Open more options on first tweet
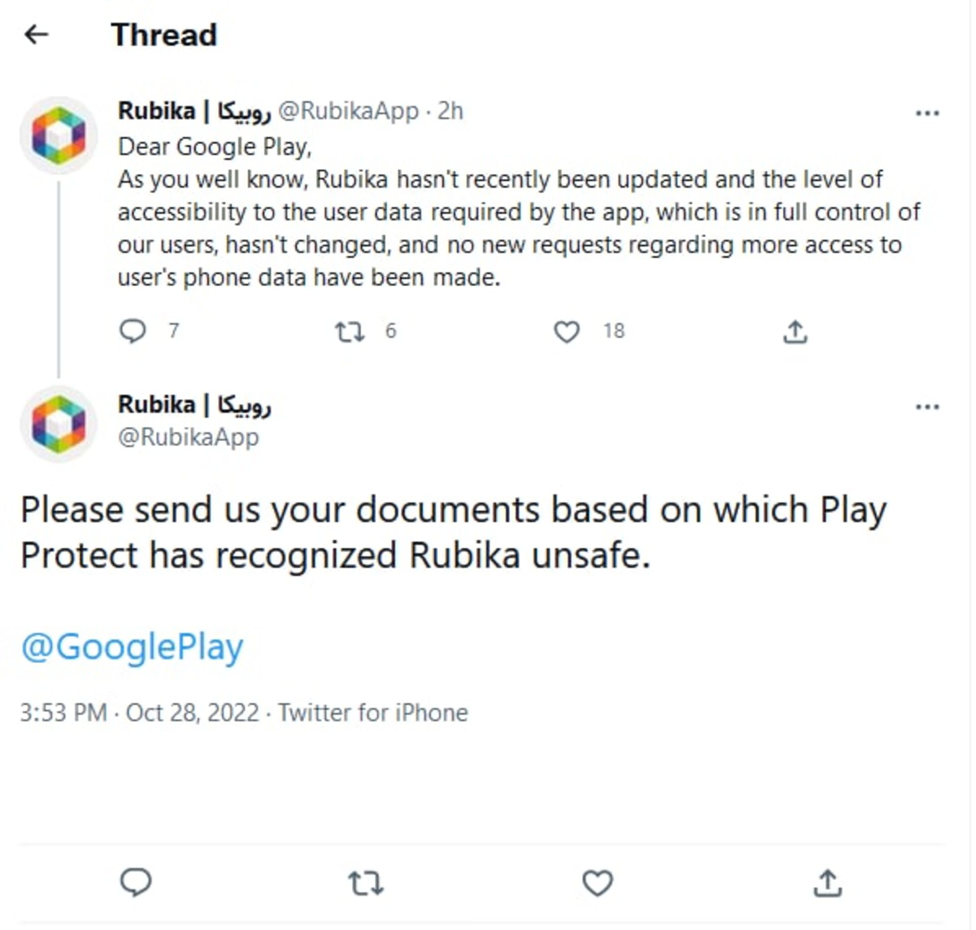 coord(927,113)
